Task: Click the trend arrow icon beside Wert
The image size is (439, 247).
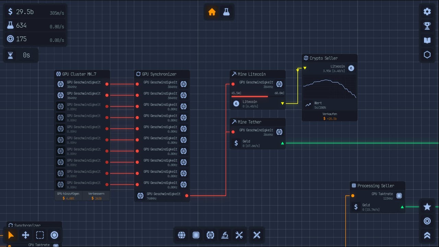Action: [x=308, y=105]
